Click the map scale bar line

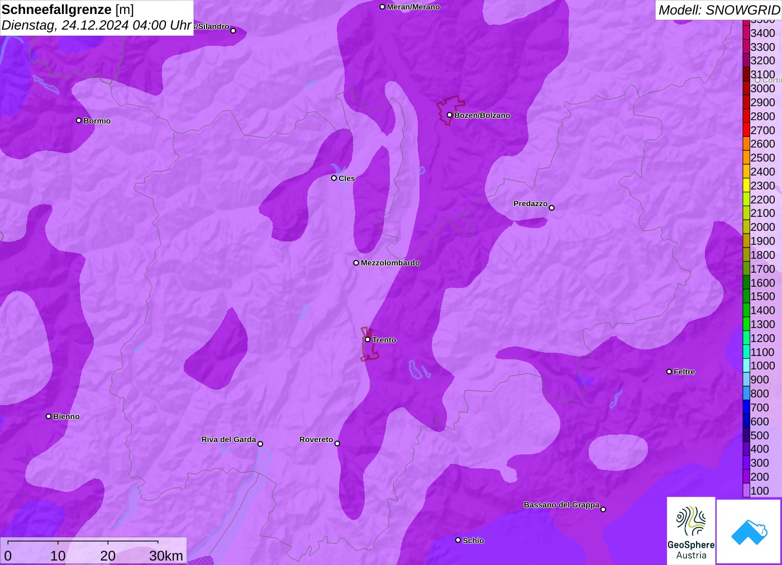(x=83, y=542)
